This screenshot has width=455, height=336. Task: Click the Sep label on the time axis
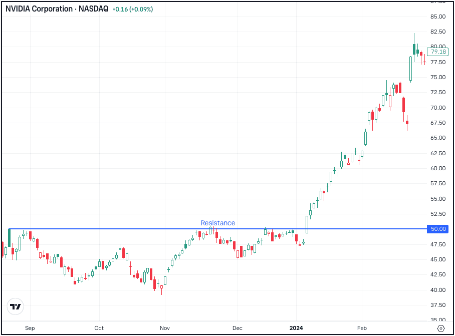30,328
